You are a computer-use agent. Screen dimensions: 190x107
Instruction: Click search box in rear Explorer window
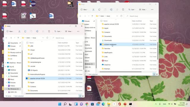click(141, 16)
